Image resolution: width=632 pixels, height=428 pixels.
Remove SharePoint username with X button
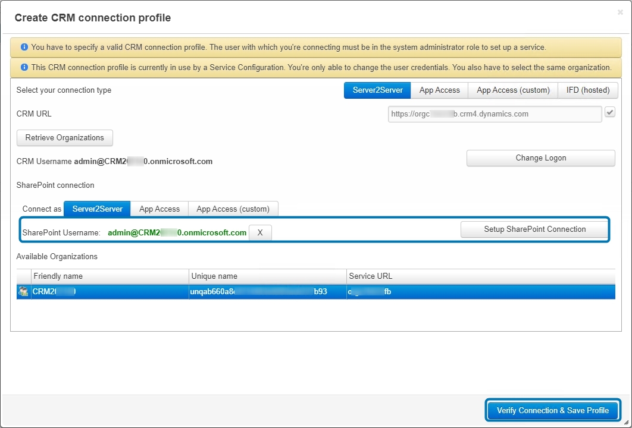260,232
